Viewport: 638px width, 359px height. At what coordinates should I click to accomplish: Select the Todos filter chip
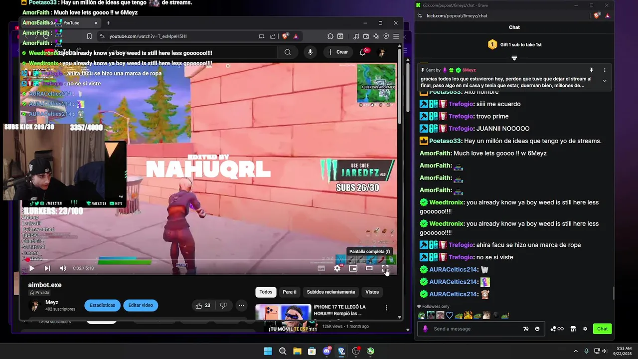point(266,292)
